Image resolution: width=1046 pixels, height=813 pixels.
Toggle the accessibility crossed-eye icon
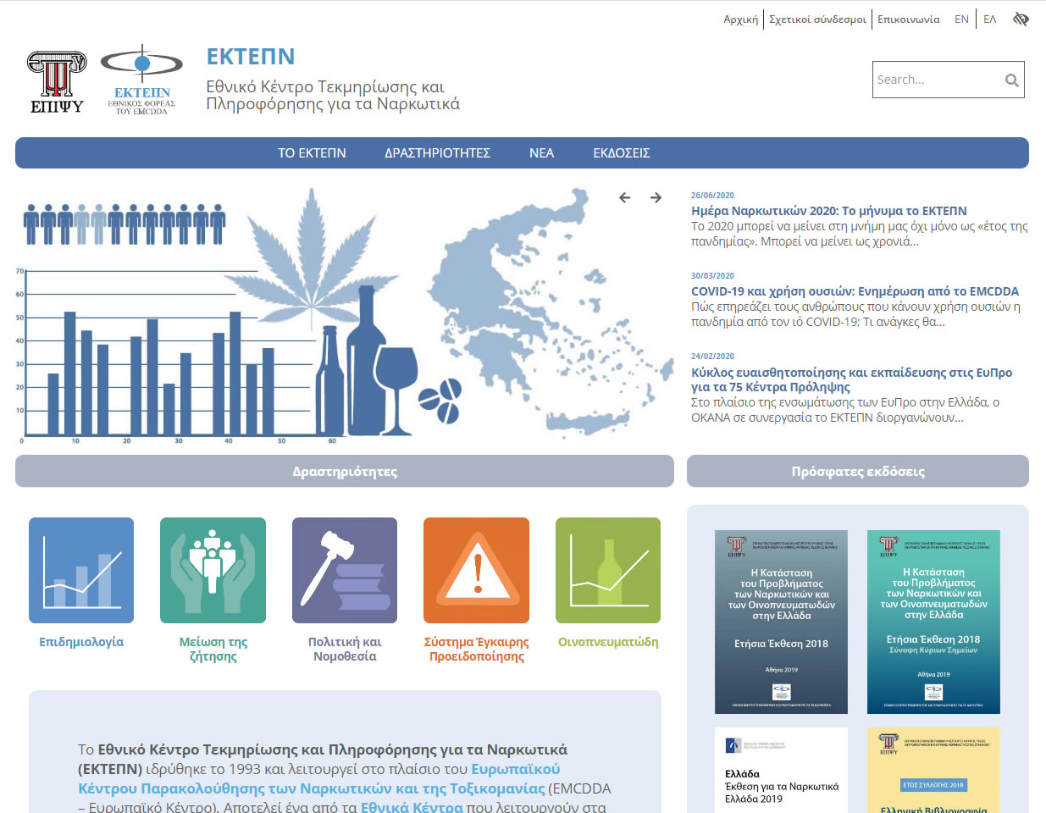(x=1021, y=19)
